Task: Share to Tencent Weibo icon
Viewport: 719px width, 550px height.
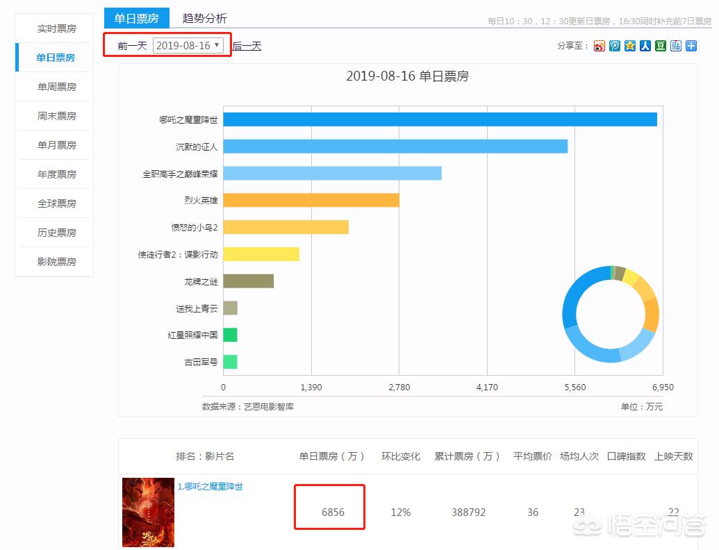Action: (x=615, y=46)
